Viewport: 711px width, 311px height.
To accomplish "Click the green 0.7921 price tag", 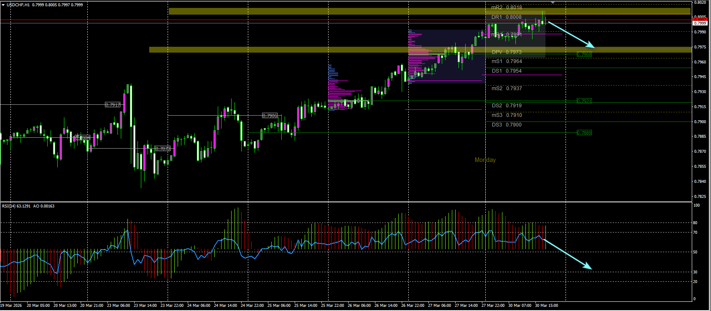I will (x=584, y=101).
